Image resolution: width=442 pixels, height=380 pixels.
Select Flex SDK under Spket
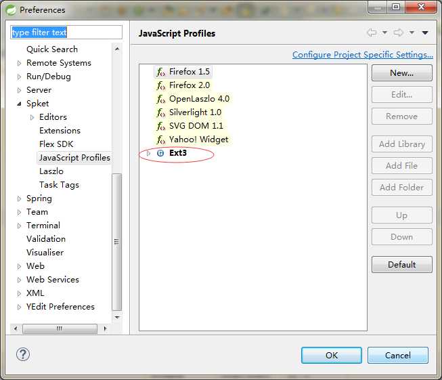coord(56,144)
